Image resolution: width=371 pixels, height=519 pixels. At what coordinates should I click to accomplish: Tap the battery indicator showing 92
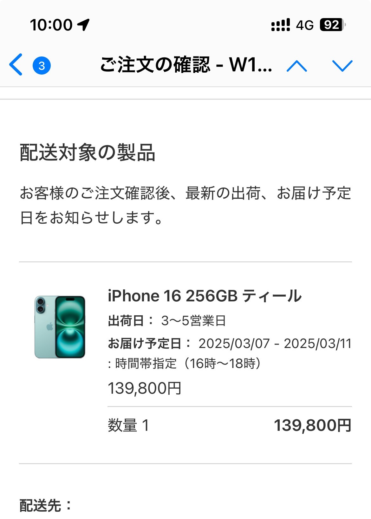332,25
